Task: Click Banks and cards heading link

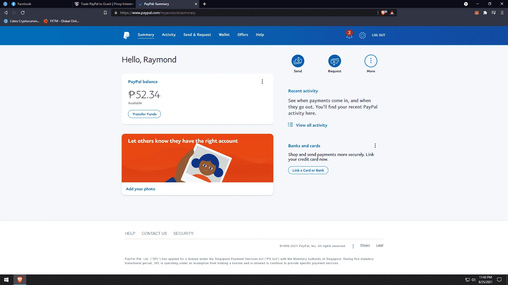Action: 304,146
